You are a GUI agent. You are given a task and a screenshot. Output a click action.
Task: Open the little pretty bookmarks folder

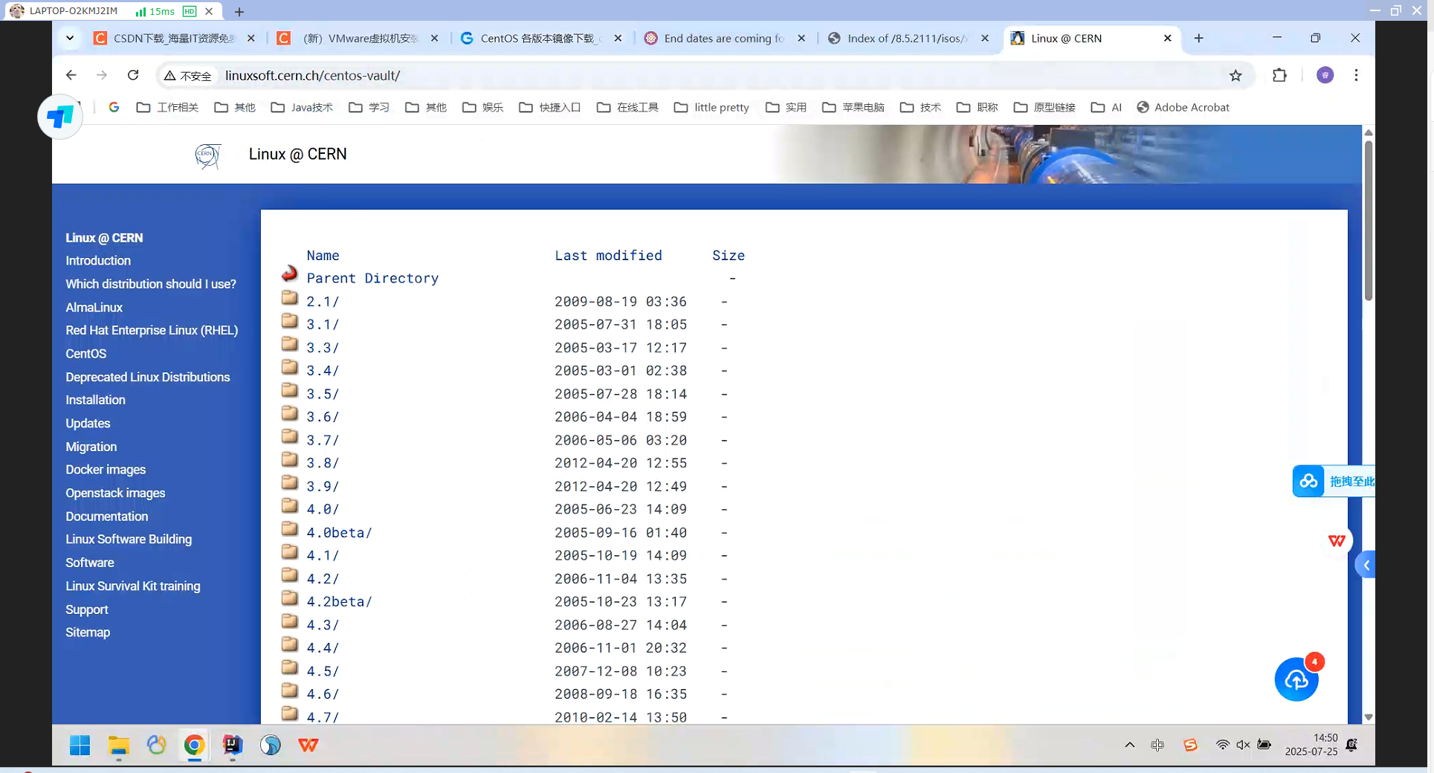(x=711, y=107)
